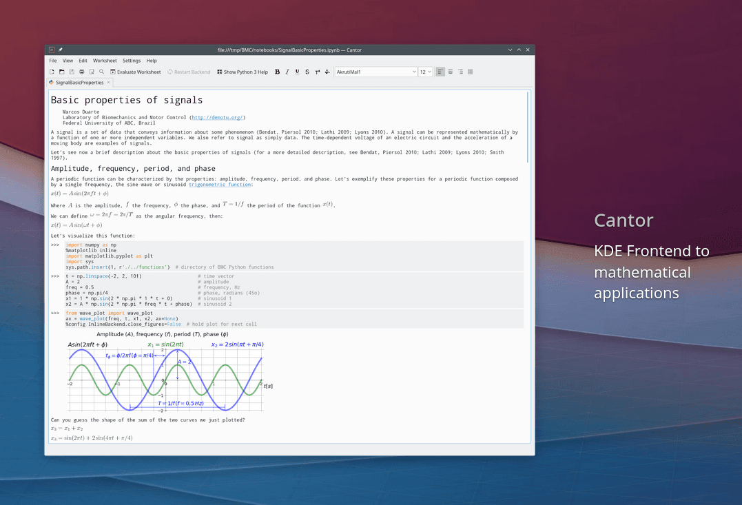
Task: Close the SignalBasicProperties tab
Action: [x=108, y=83]
